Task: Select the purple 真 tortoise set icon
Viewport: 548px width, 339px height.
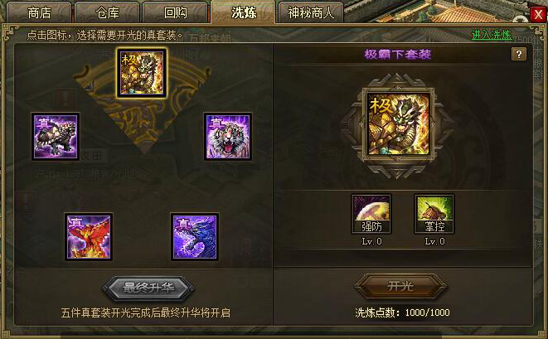Action: [x=56, y=136]
